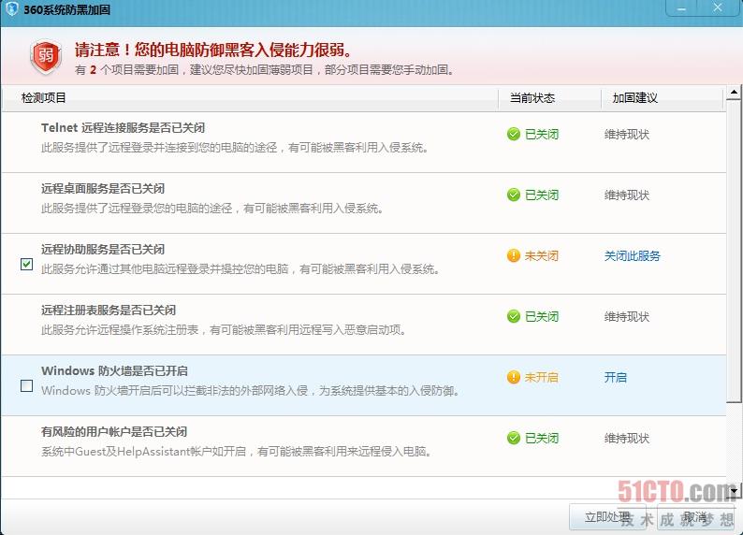743x535 pixels.
Task: Click the scrollbar down arrow
Action: [x=734, y=491]
